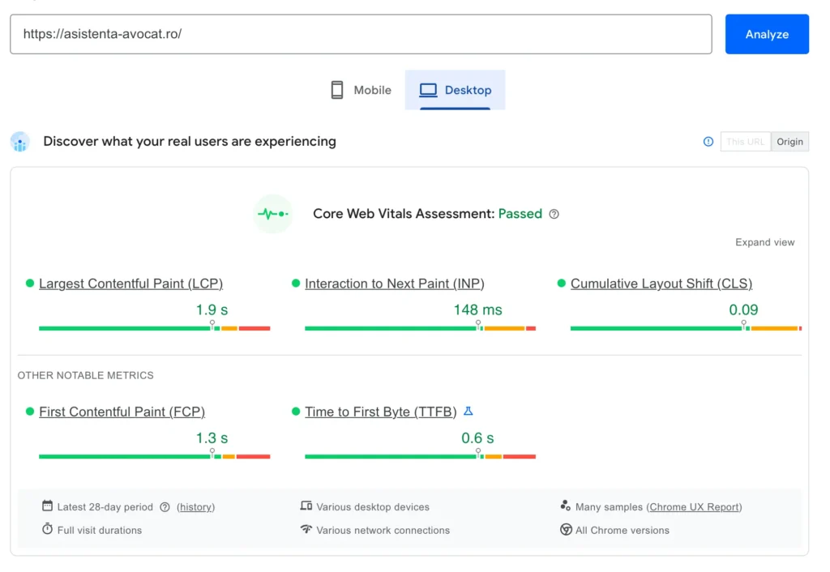Image resolution: width=830 pixels, height=572 pixels.
Task: Click the Desktop laptop icon
Action: (x=428, y=90)
